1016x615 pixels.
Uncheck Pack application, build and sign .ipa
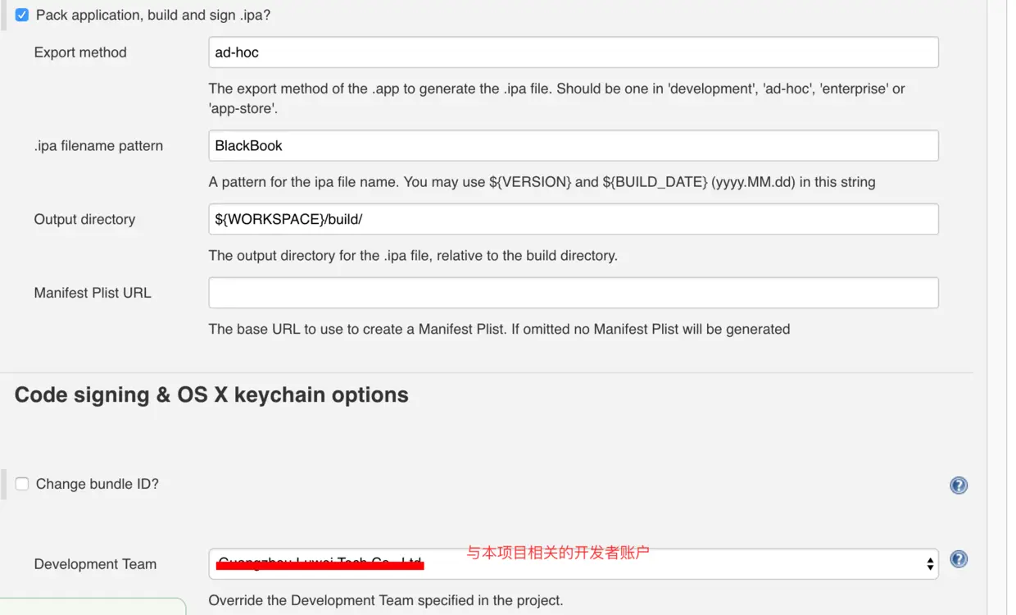[22, 15]
